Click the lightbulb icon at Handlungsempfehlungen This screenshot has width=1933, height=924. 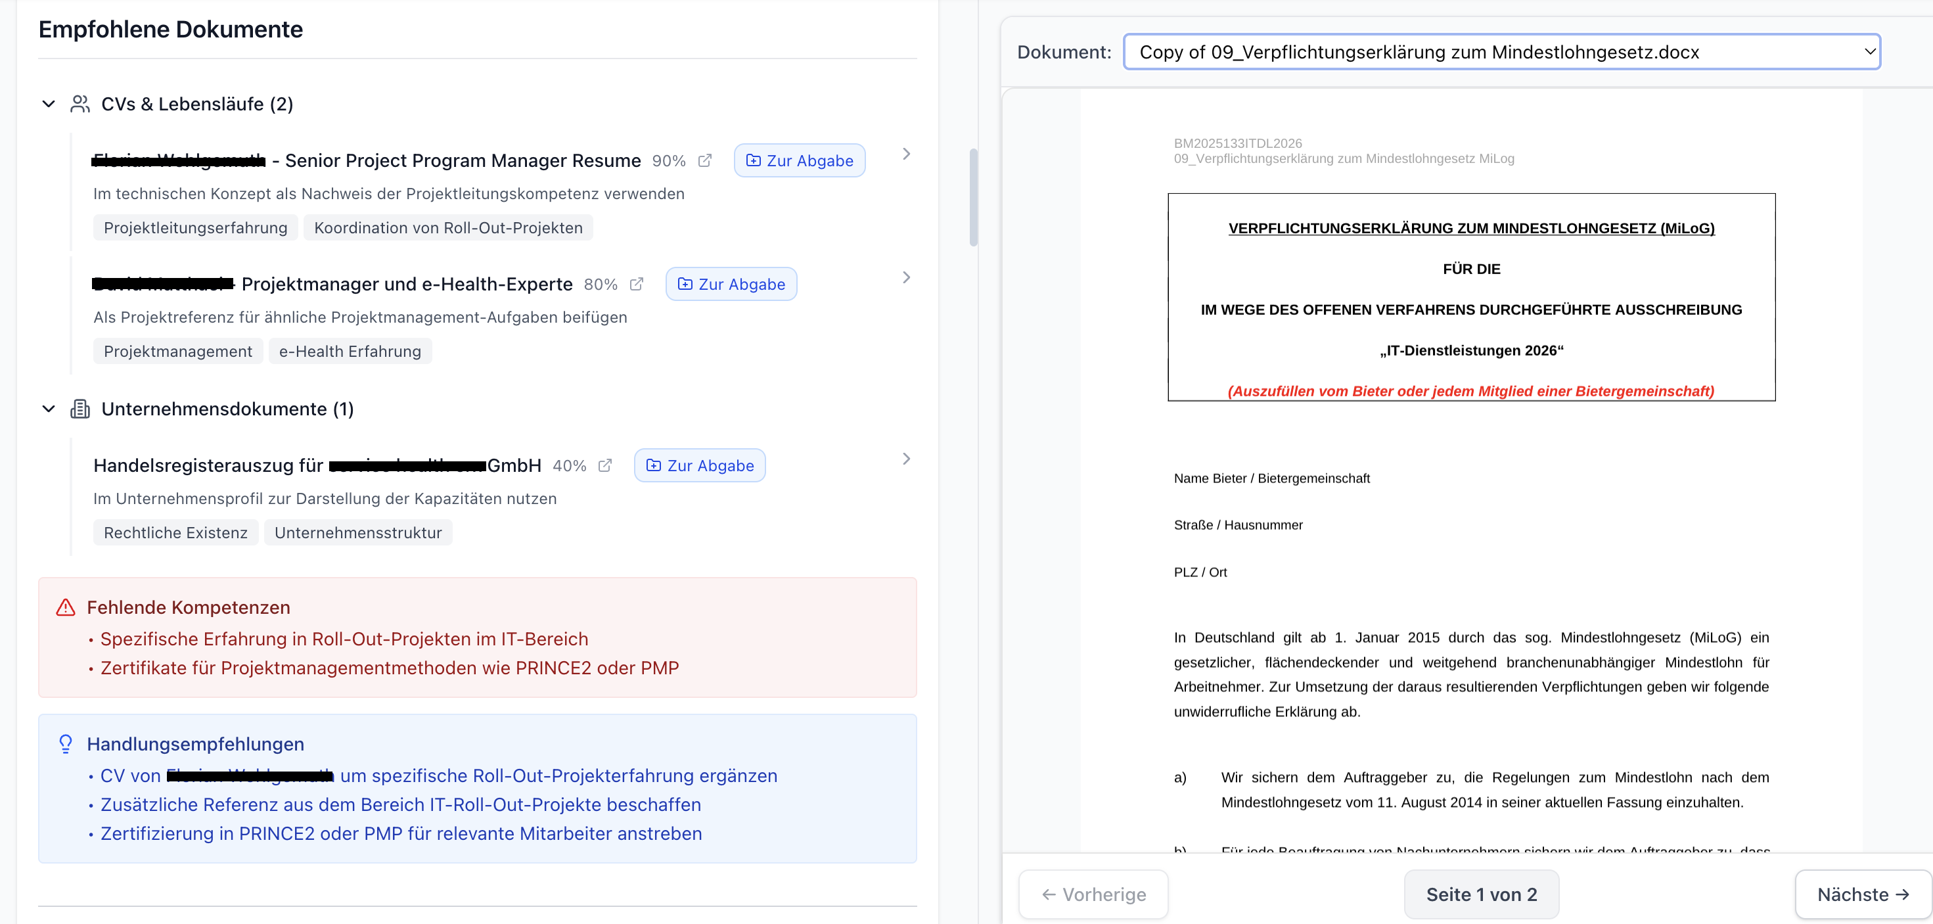66,744
